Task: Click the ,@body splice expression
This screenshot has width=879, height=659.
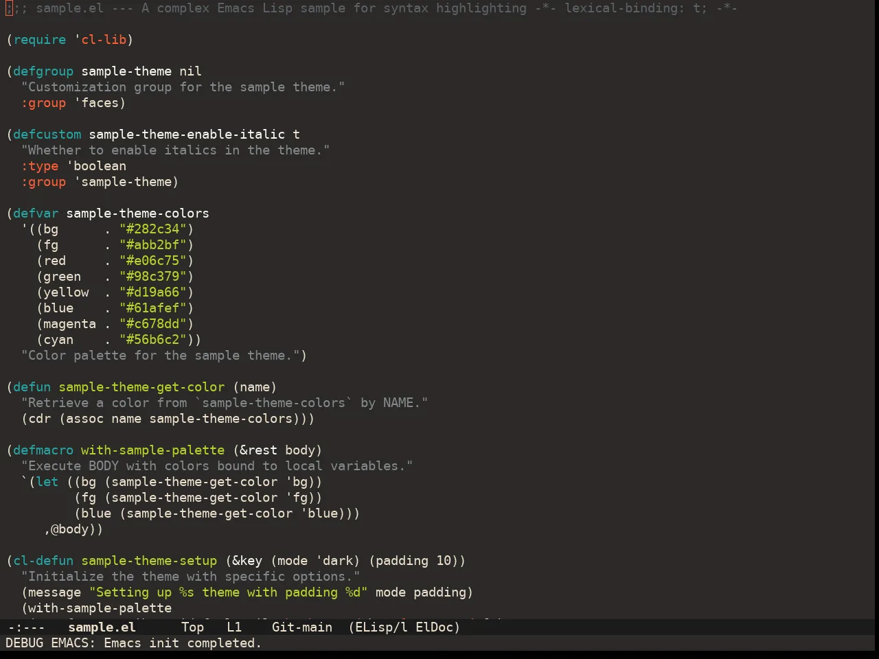Action: point(70,529)
